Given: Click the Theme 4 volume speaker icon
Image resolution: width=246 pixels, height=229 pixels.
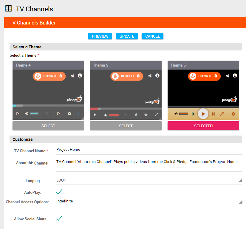Looking at the screenshot, I should coord(27,113).
